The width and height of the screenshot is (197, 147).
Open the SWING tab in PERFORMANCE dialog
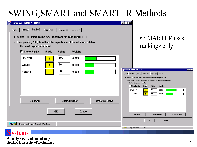pos(139,73)
